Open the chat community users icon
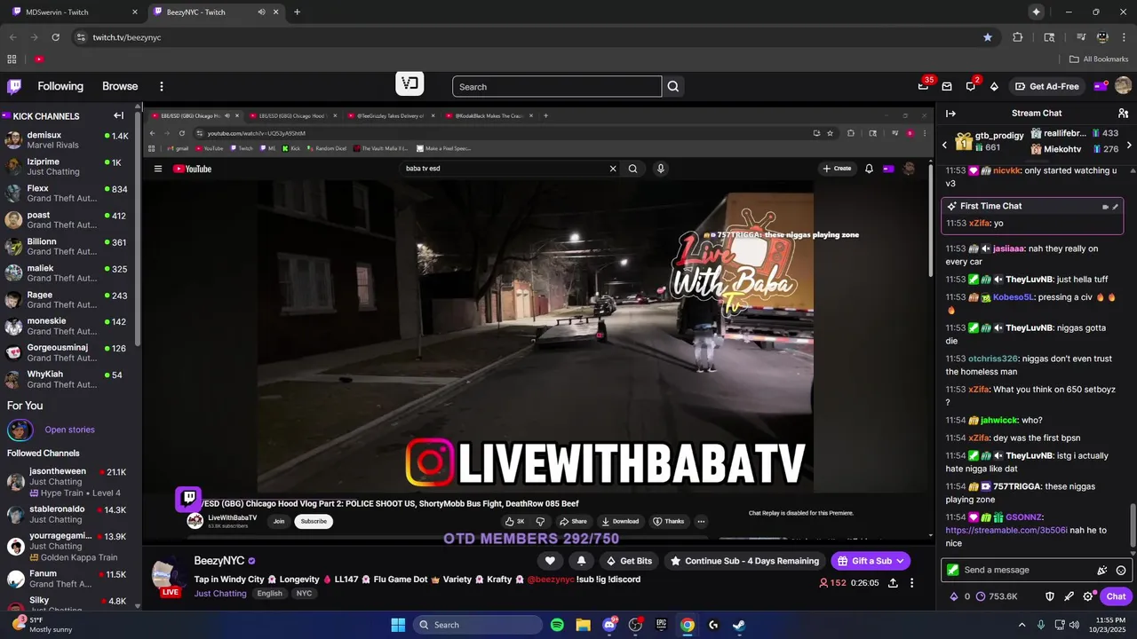The image size is (1137, 639). (x=1123, y=114)
